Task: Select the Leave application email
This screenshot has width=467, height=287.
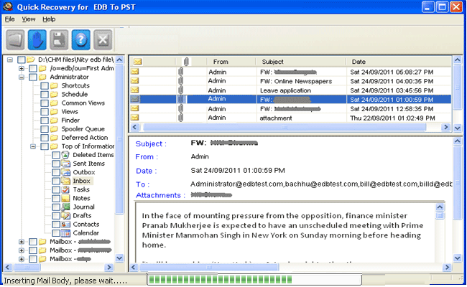Action: coord(291,90)
